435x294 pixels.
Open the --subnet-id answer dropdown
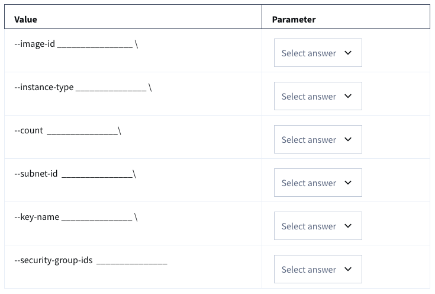click(317, 183)
